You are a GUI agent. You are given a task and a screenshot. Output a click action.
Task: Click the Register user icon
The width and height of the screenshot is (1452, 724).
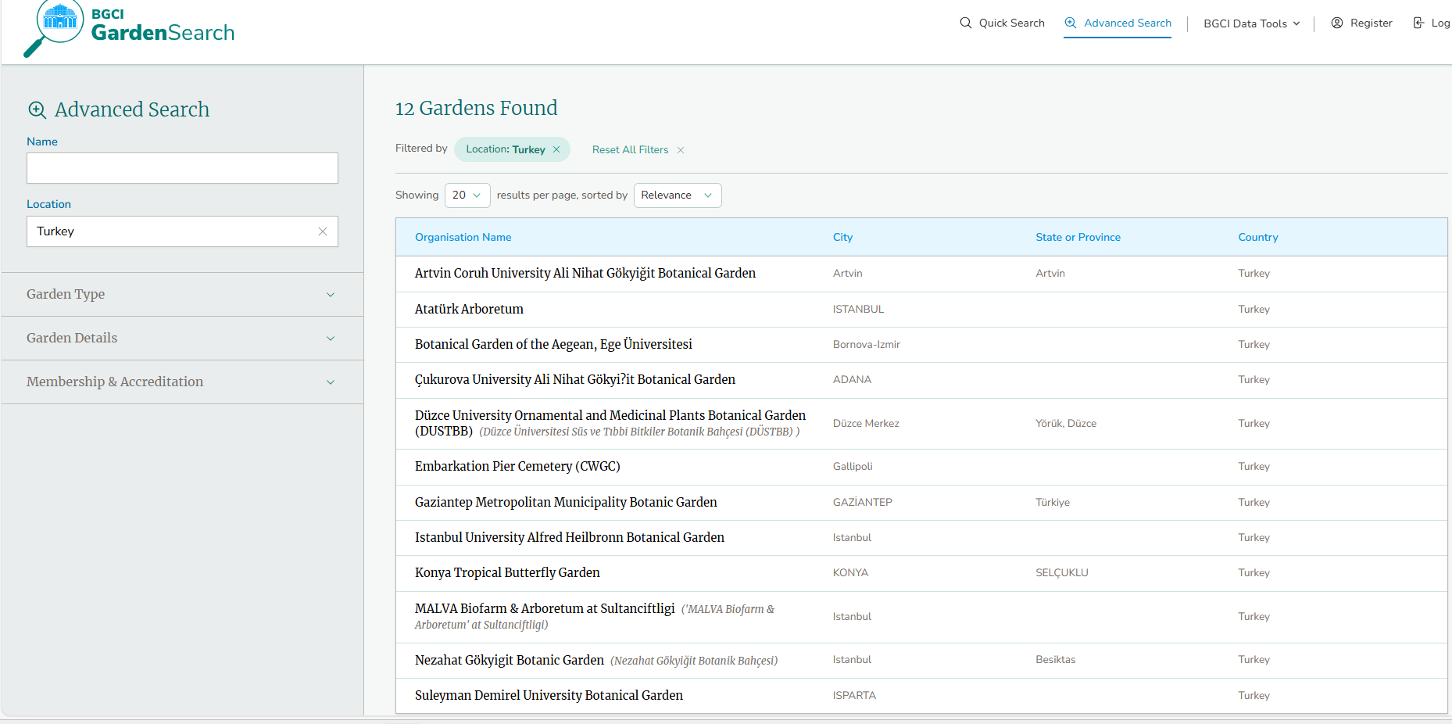[x=1337, y=23]
